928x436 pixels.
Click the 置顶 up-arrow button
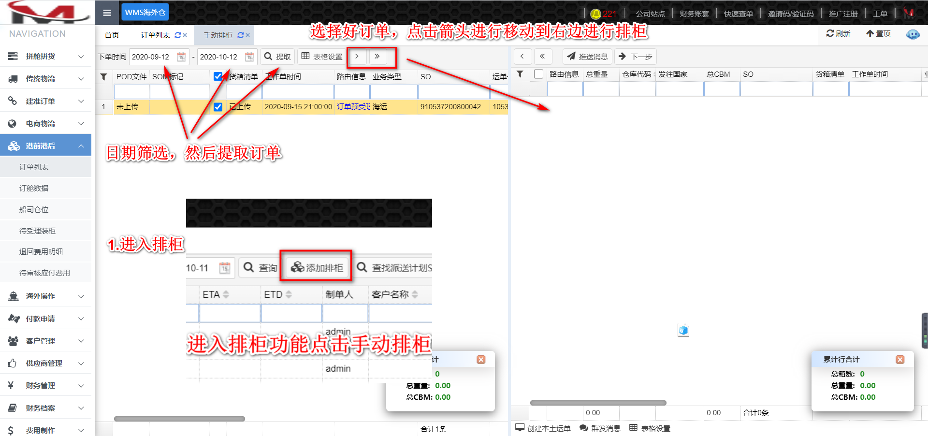[878, 33]
